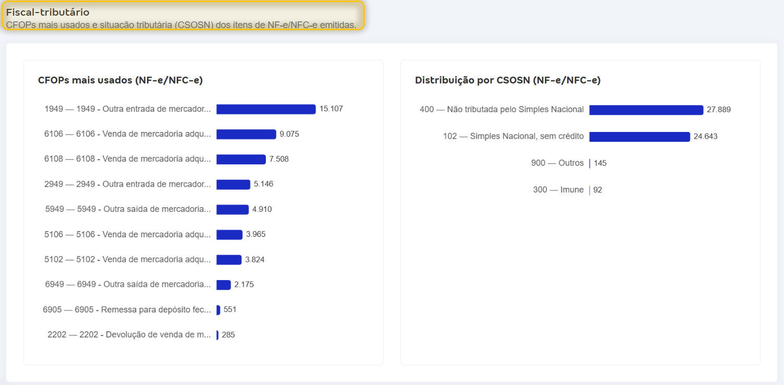Click the 5106 Venda de mercadoria label
This screenshot has height=385, width=784.
[128, 234]
